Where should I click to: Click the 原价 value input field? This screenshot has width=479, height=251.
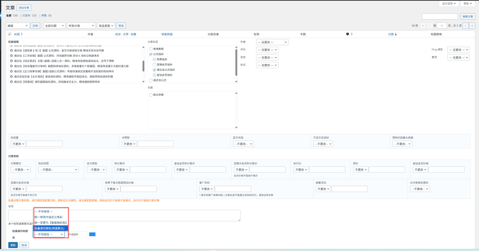click(387, 170)
